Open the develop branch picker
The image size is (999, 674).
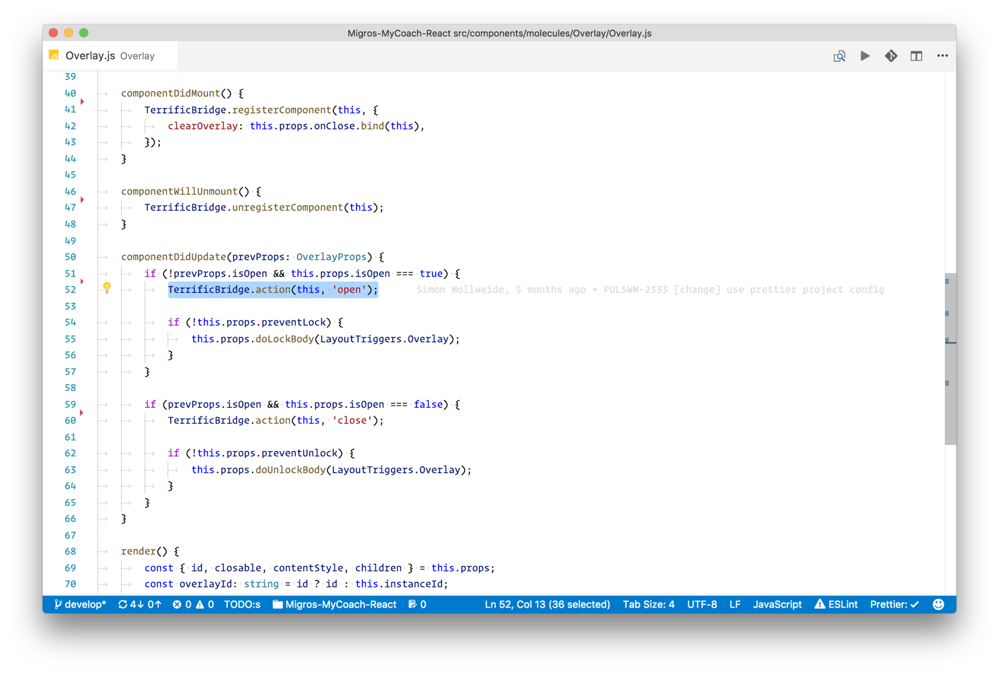pos(80,605)
